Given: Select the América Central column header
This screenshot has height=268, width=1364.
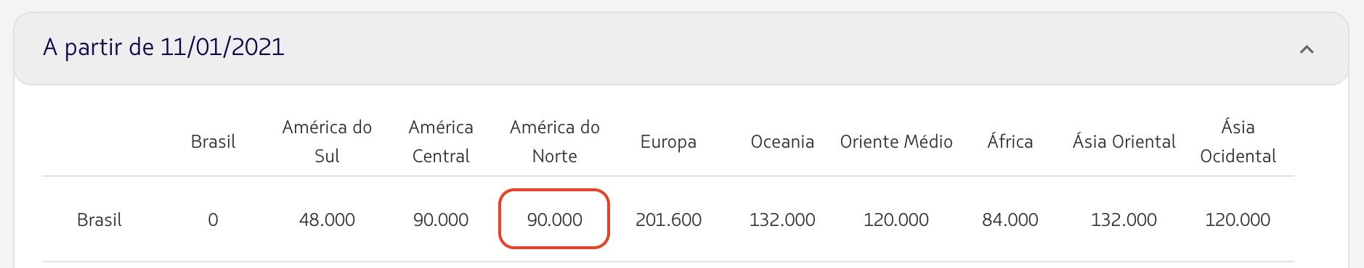Looking at the screenshot, I should pyautogui.click(x=441, y=141).
